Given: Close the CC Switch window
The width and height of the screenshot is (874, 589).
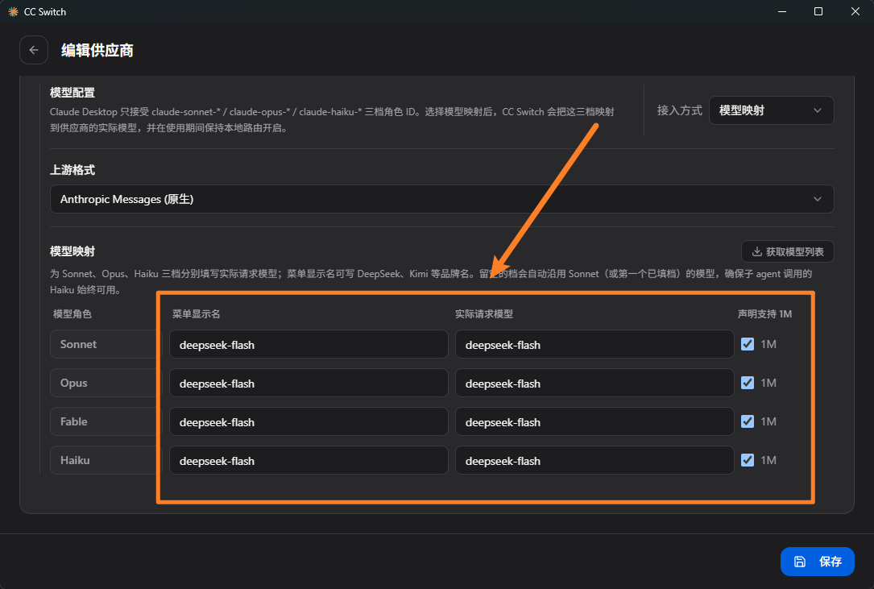Looking at the screenshot, I should tap(855, 12).
